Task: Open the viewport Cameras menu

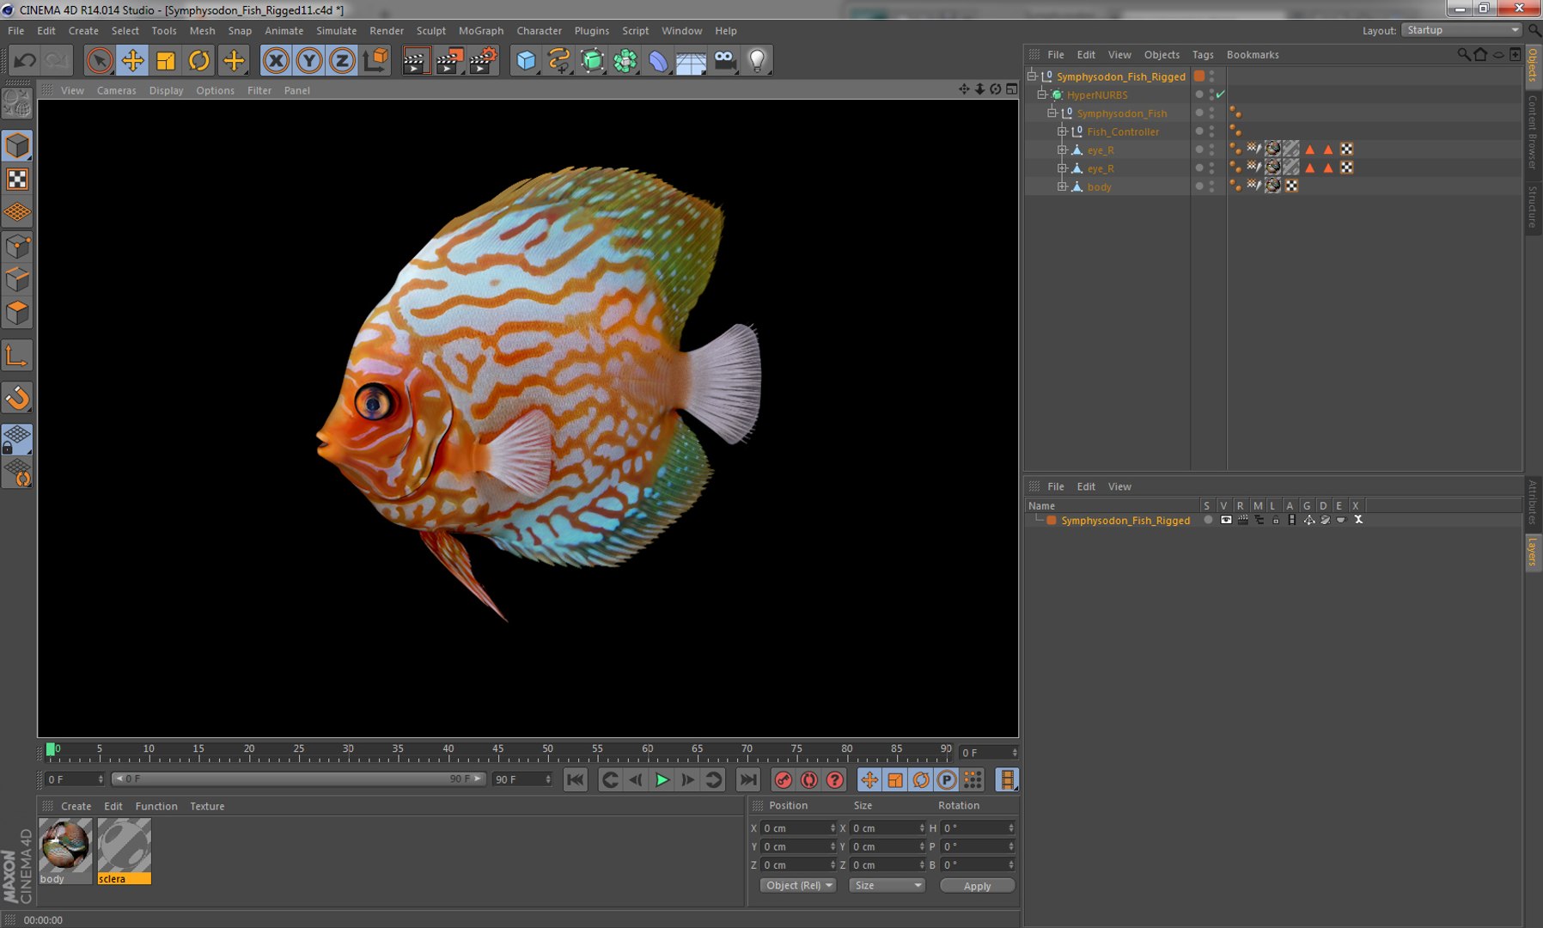Action: [116, 90]
